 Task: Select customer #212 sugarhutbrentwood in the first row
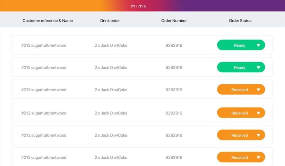pos(44,45)
